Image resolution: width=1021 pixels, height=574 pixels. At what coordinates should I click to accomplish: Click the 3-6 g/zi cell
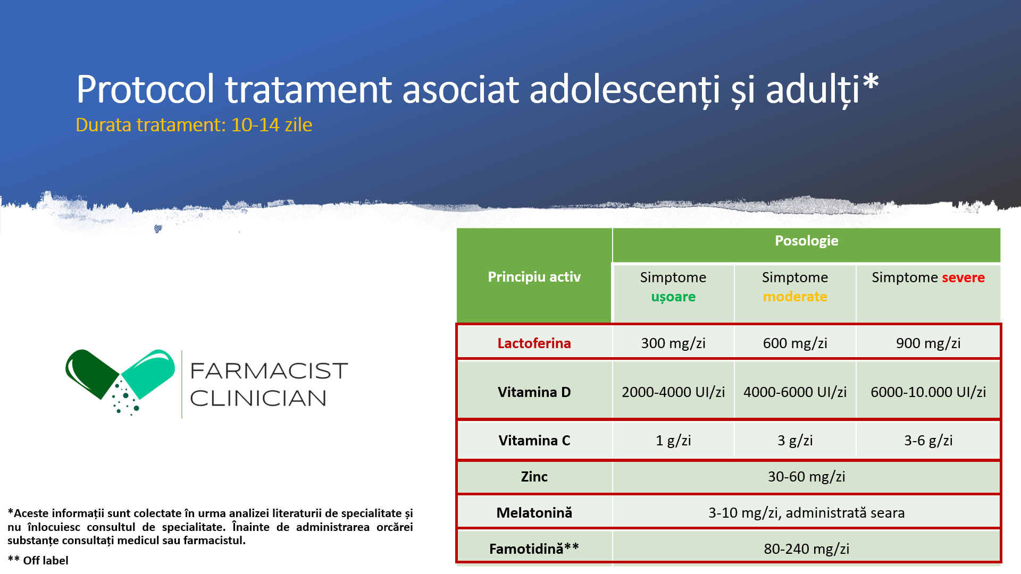928,441
